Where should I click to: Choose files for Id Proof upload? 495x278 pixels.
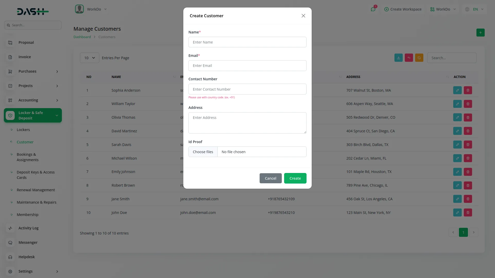pyautogui.click(x=203, y=152)
